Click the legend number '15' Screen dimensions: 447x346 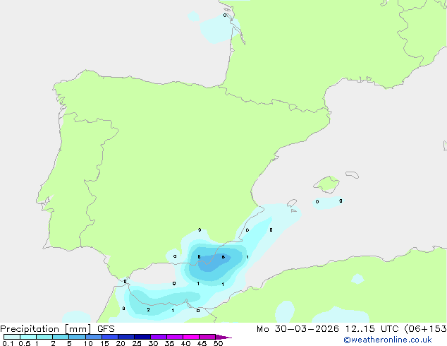(x=104, y=343)
